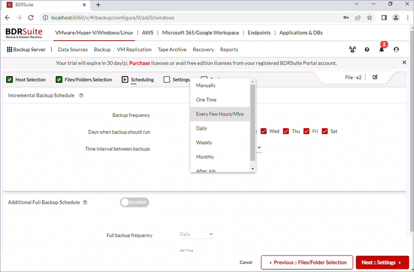Cancel the backup configuration
414x272 pixels.
pyautogui.click(x=246, y=263)
